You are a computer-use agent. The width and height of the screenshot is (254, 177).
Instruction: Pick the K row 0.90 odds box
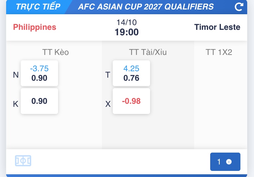[x=39, y=101]
